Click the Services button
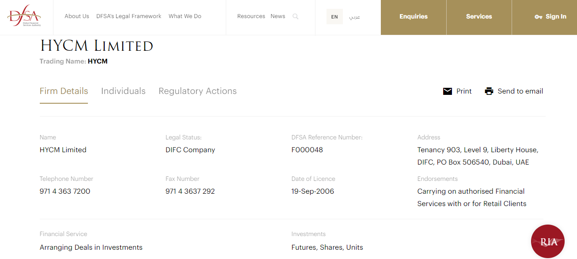This screenshot has height=259, width=577. 479,17
